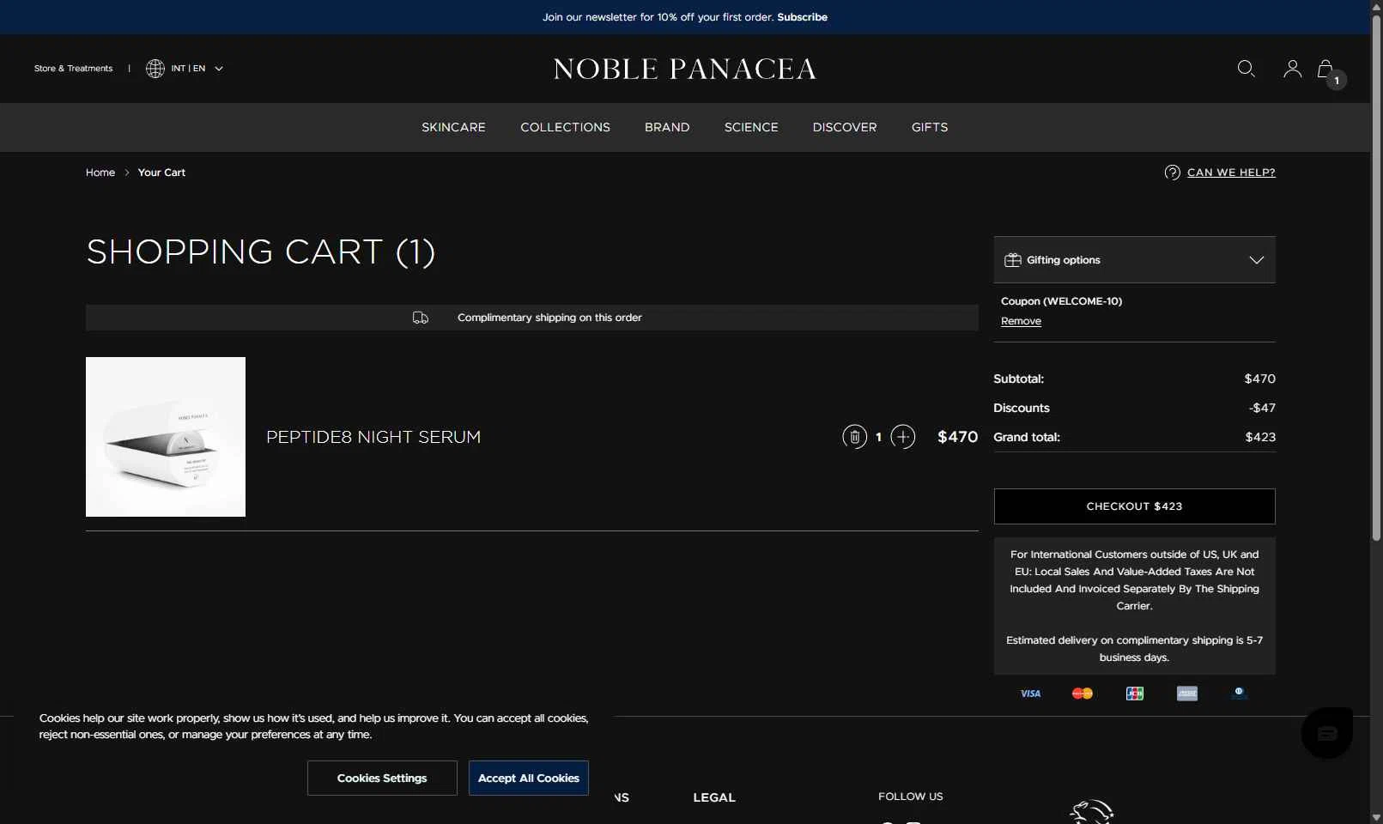Screen dimensions: 1383x824
Task: Click the Estimated delivery 5-7 business days note
Action: tap(1134, 649)
